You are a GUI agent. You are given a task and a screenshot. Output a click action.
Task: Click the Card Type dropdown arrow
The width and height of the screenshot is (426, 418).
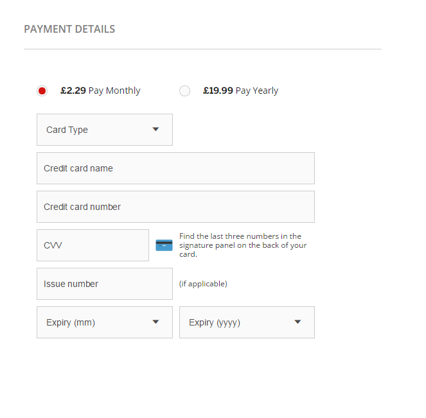pos(155,129)
